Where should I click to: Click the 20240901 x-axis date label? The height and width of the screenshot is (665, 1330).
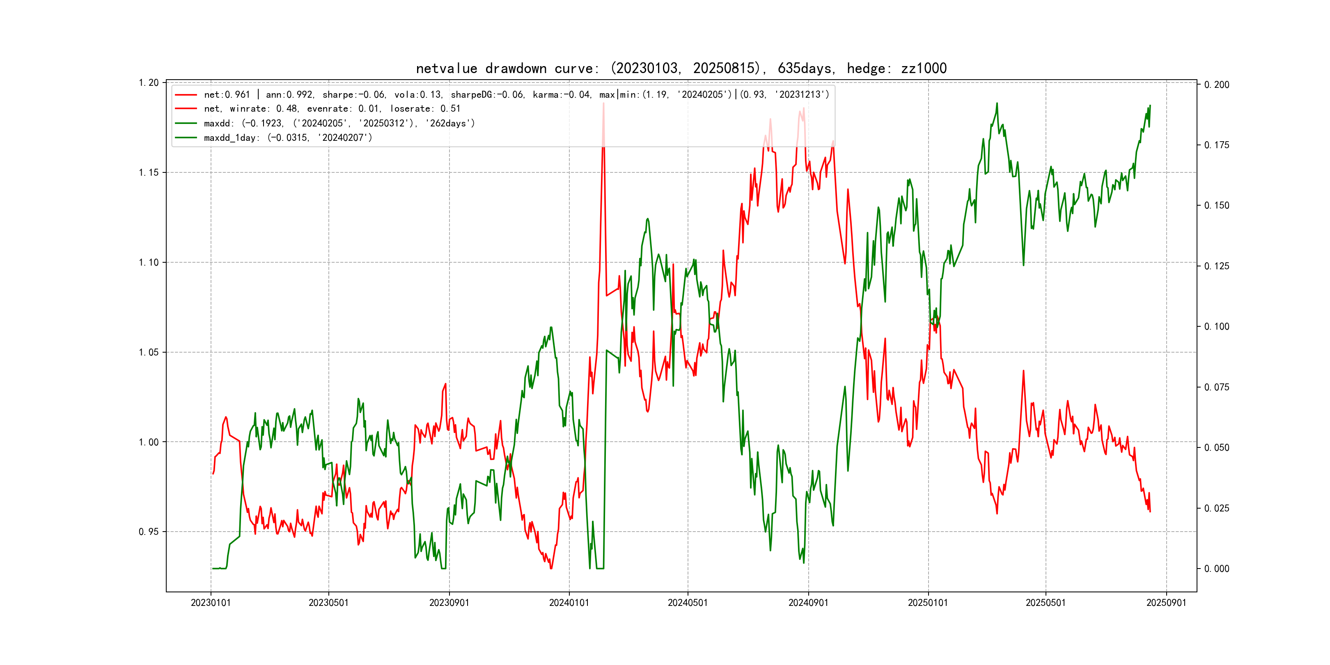tap(808, 603)
